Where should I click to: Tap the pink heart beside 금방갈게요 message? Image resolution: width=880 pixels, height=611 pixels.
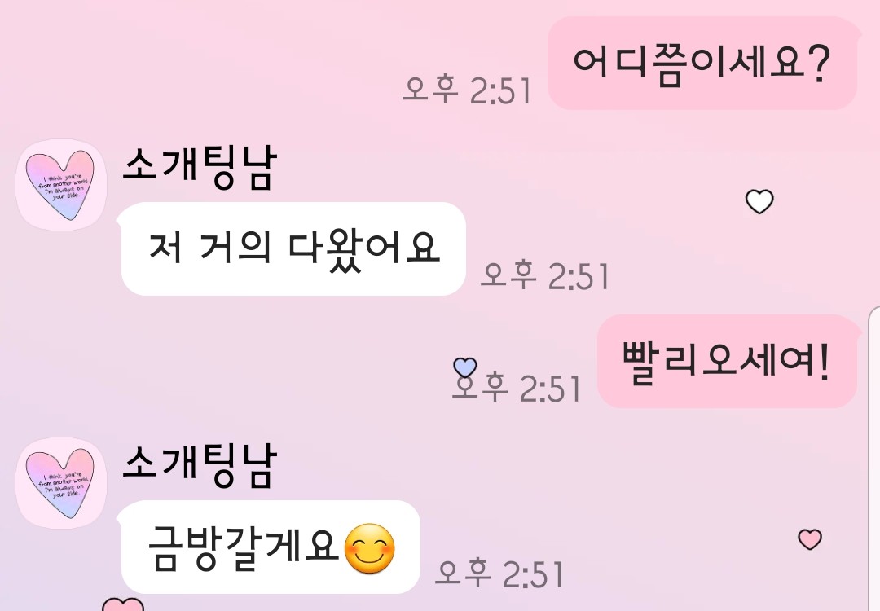click(810, 539)
